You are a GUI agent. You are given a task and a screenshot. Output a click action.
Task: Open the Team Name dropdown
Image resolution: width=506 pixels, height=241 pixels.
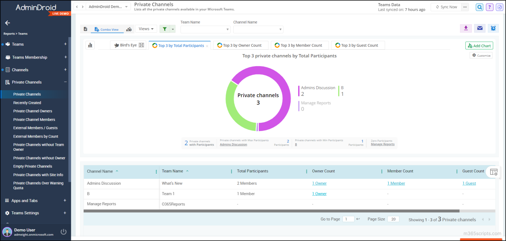205,30
